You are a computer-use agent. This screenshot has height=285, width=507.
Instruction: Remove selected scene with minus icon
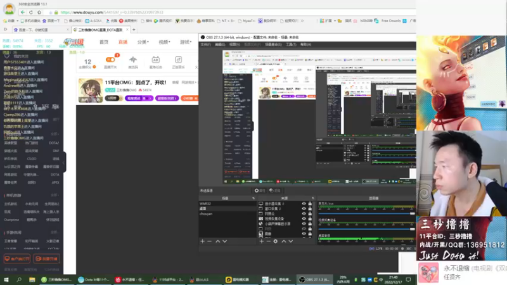pos(210,241)
